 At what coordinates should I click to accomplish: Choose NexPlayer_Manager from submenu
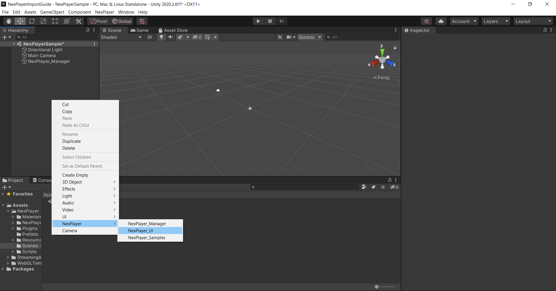150,224
